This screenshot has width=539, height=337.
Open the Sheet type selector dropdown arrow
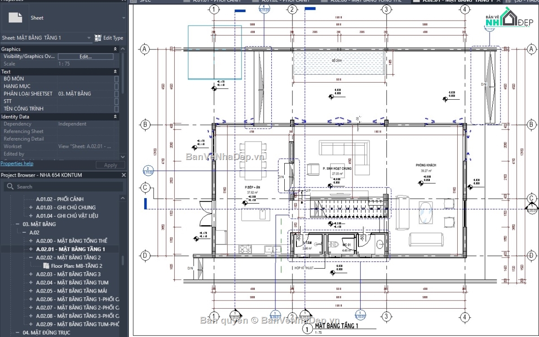click(x=124, y=18)
